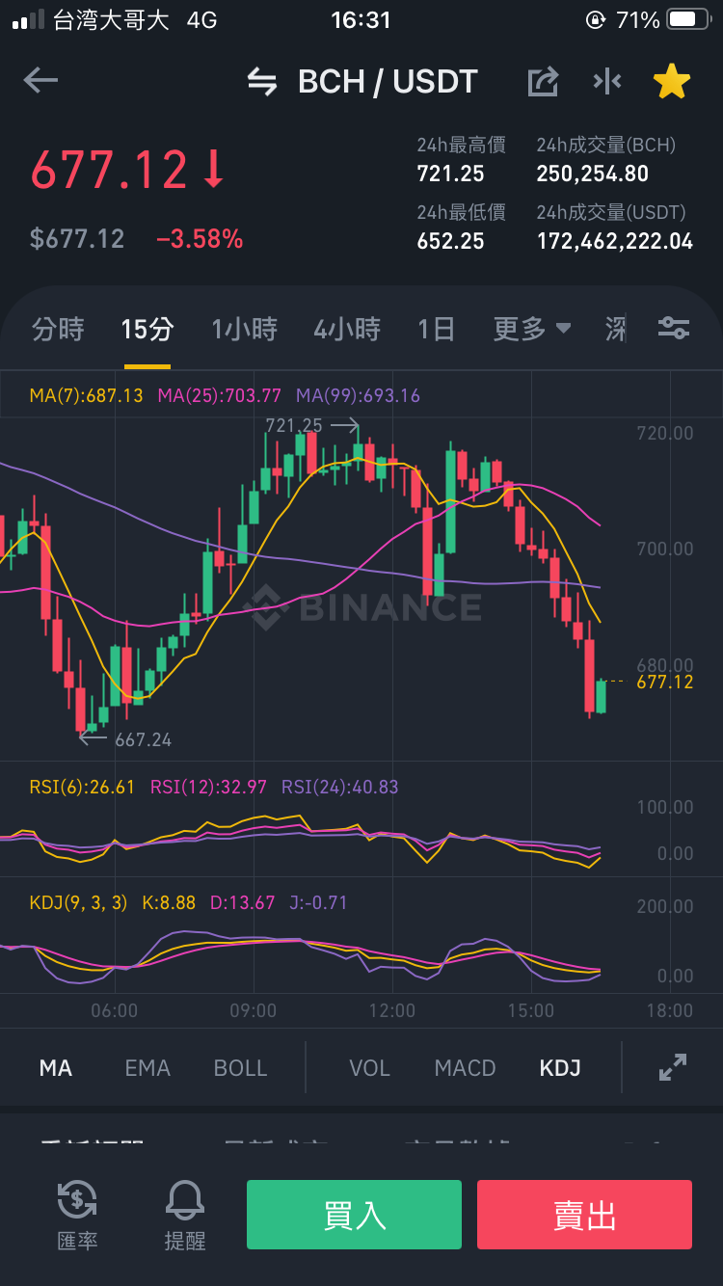The image size is (723, 1286).
Task: Share the BCH/USDT chart
Action: coord(544,82)
